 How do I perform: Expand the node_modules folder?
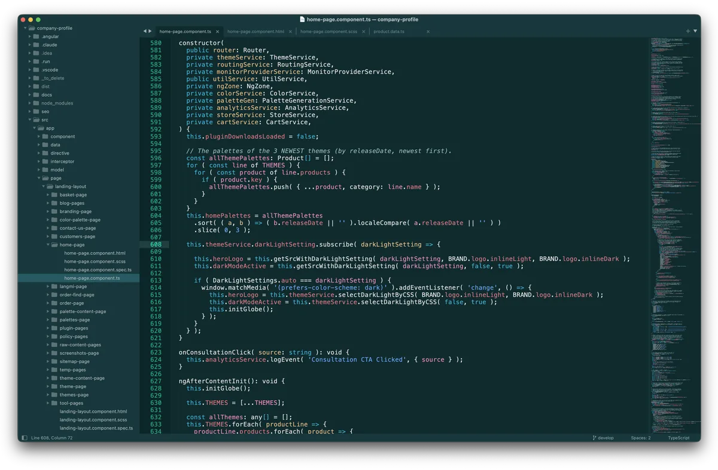pyautogui.click(x=30, y=103)
